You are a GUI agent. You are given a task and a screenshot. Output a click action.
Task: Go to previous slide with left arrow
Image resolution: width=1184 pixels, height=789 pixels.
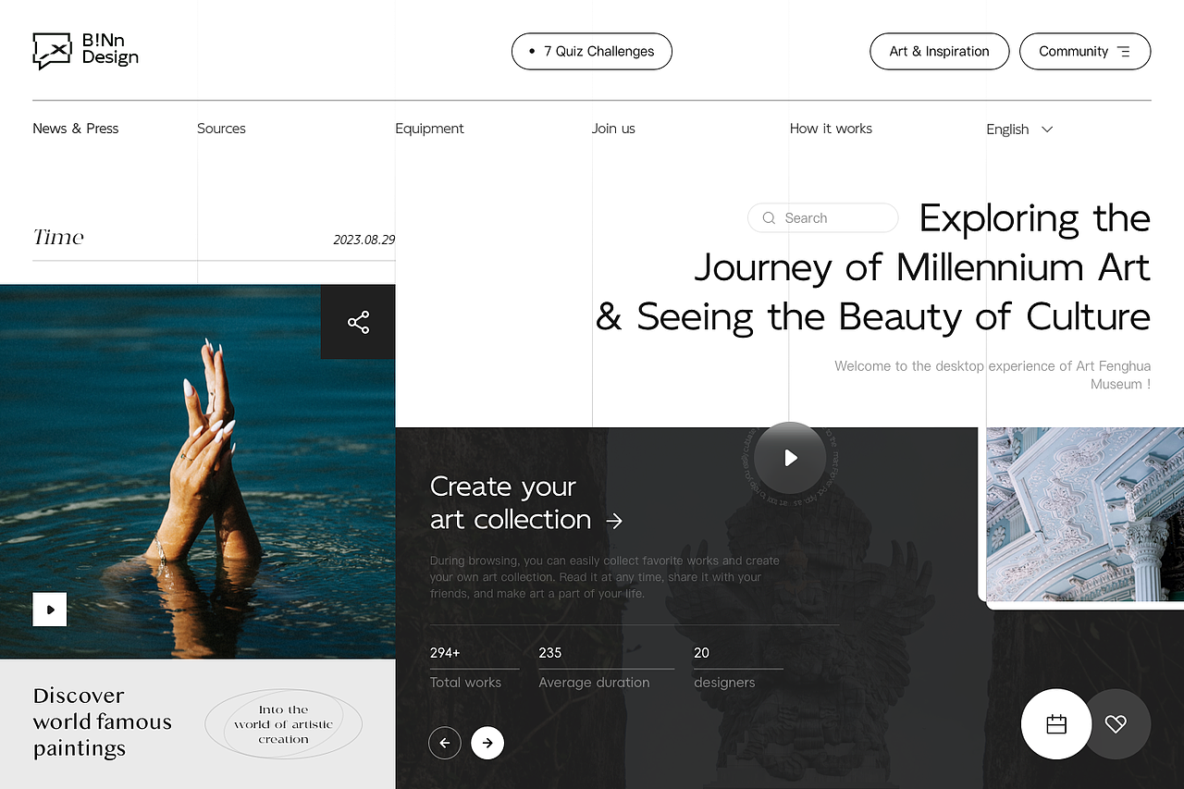point(445,742)
